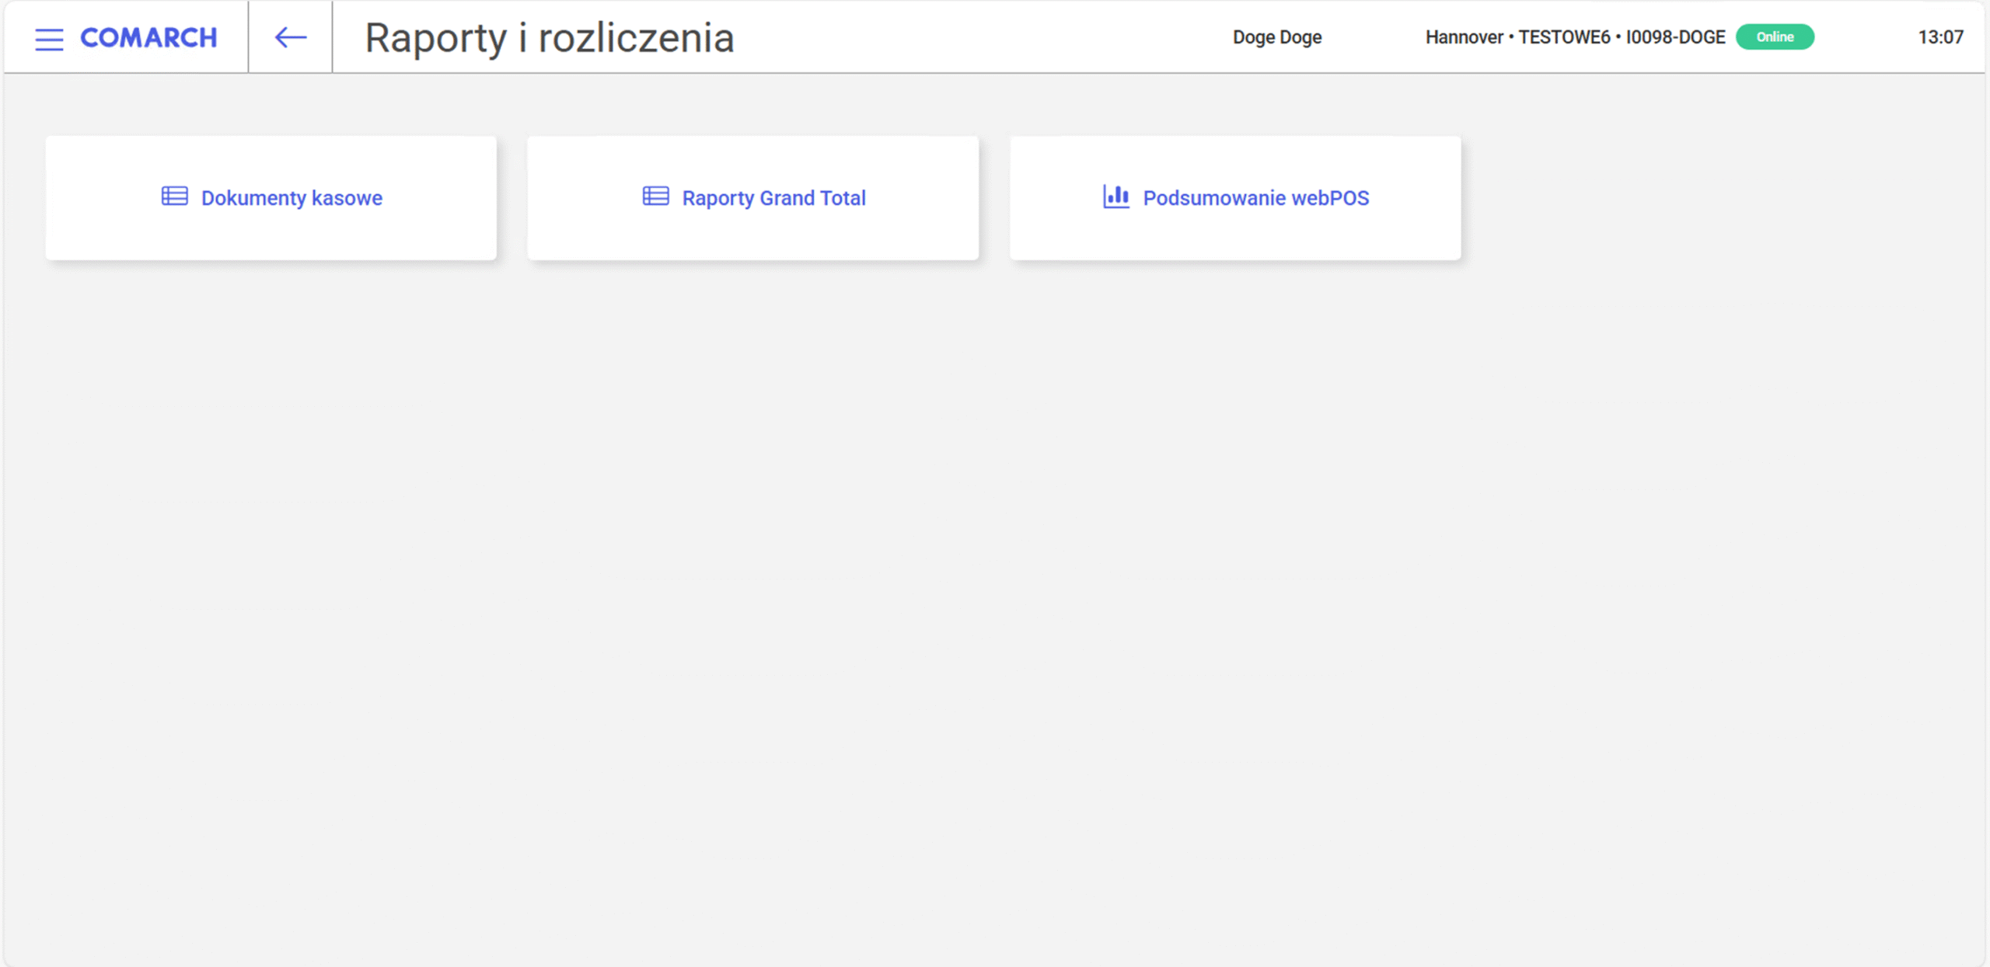1990x967 pixels.
Task: Click the Dokumenty kasowe text label
Action: pyautogui.click(x=292, y=198)
